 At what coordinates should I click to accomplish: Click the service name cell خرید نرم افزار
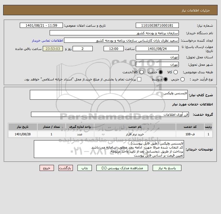pos(135,134)
